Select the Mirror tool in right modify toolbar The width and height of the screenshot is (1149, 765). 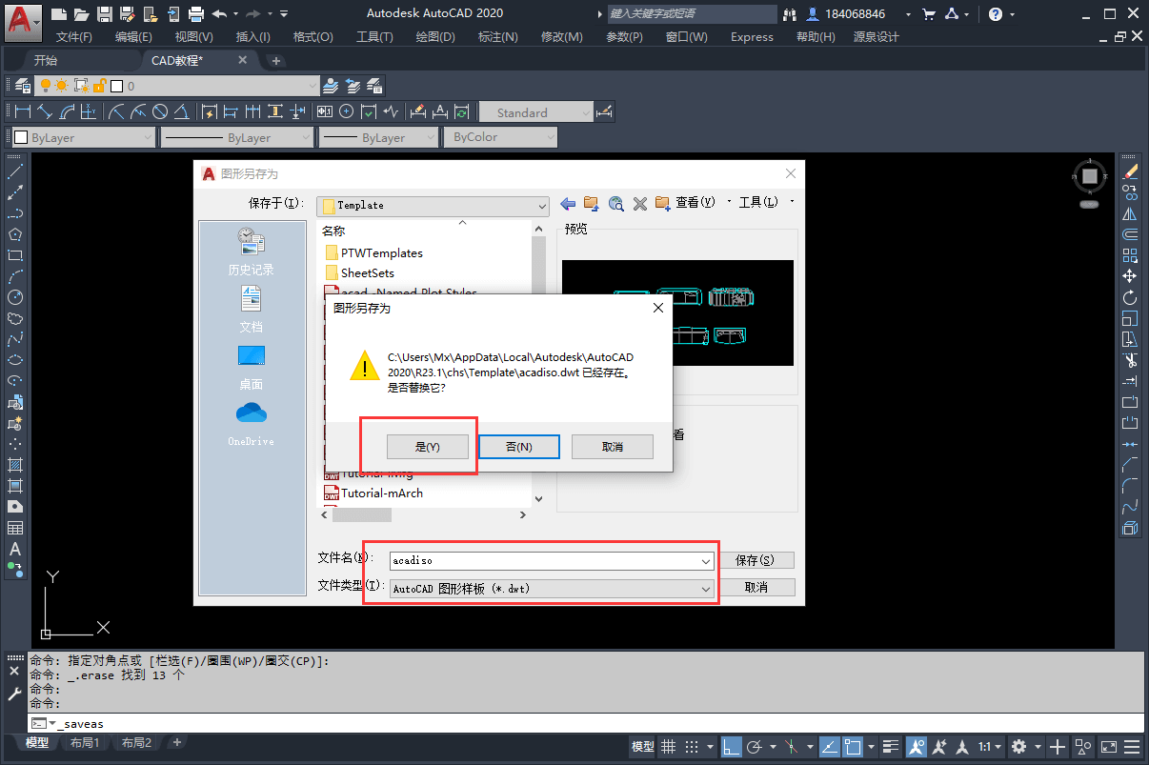coord(1130,214)
